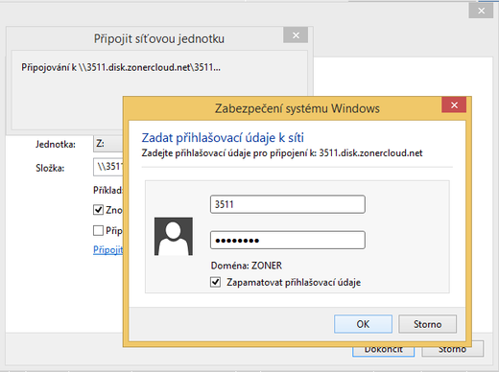The width and height of the screenshot is (499, 372).
Task: Select the Připojování k \\3511.disk.zonercloud.net status text
Action: click(121, 67)
